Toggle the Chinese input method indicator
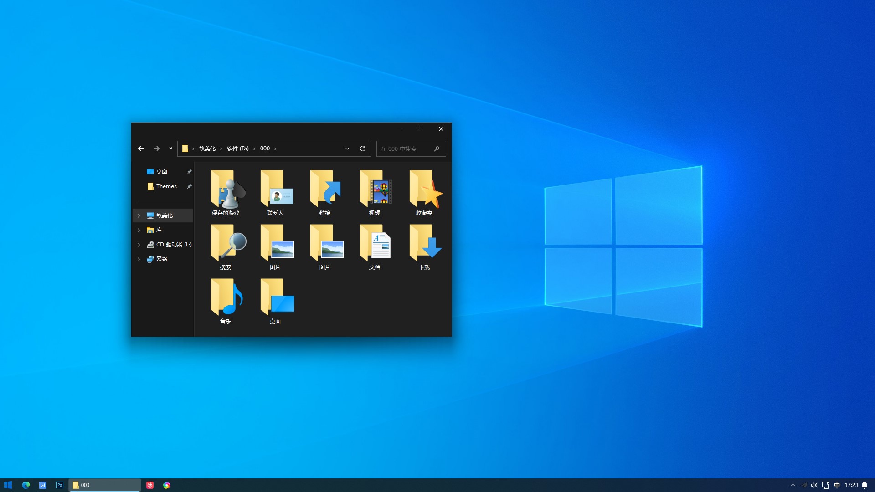875x492 pixels. [837, 485]
